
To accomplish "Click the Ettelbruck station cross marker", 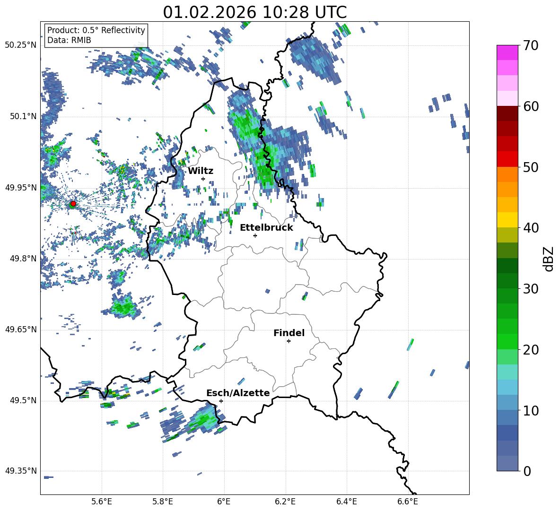I will pos(255,235).
